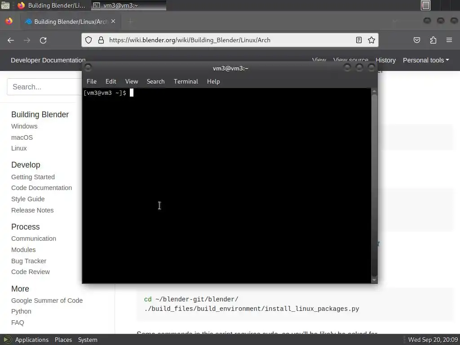Screen dimensions: 460x345
Task: Open terminal View menu
Action: (x=132, y=81)
